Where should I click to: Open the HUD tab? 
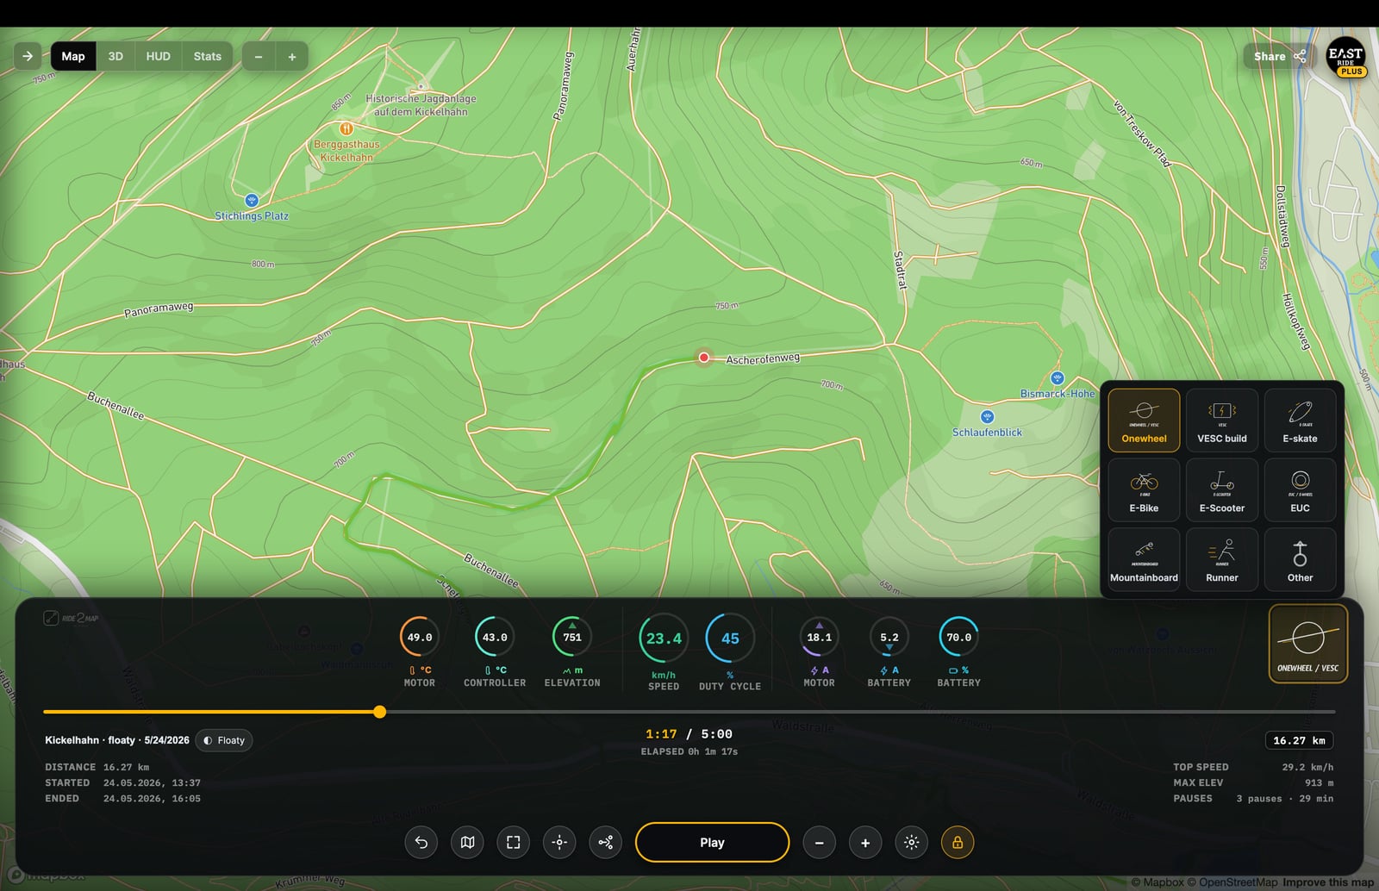(158, 56)
